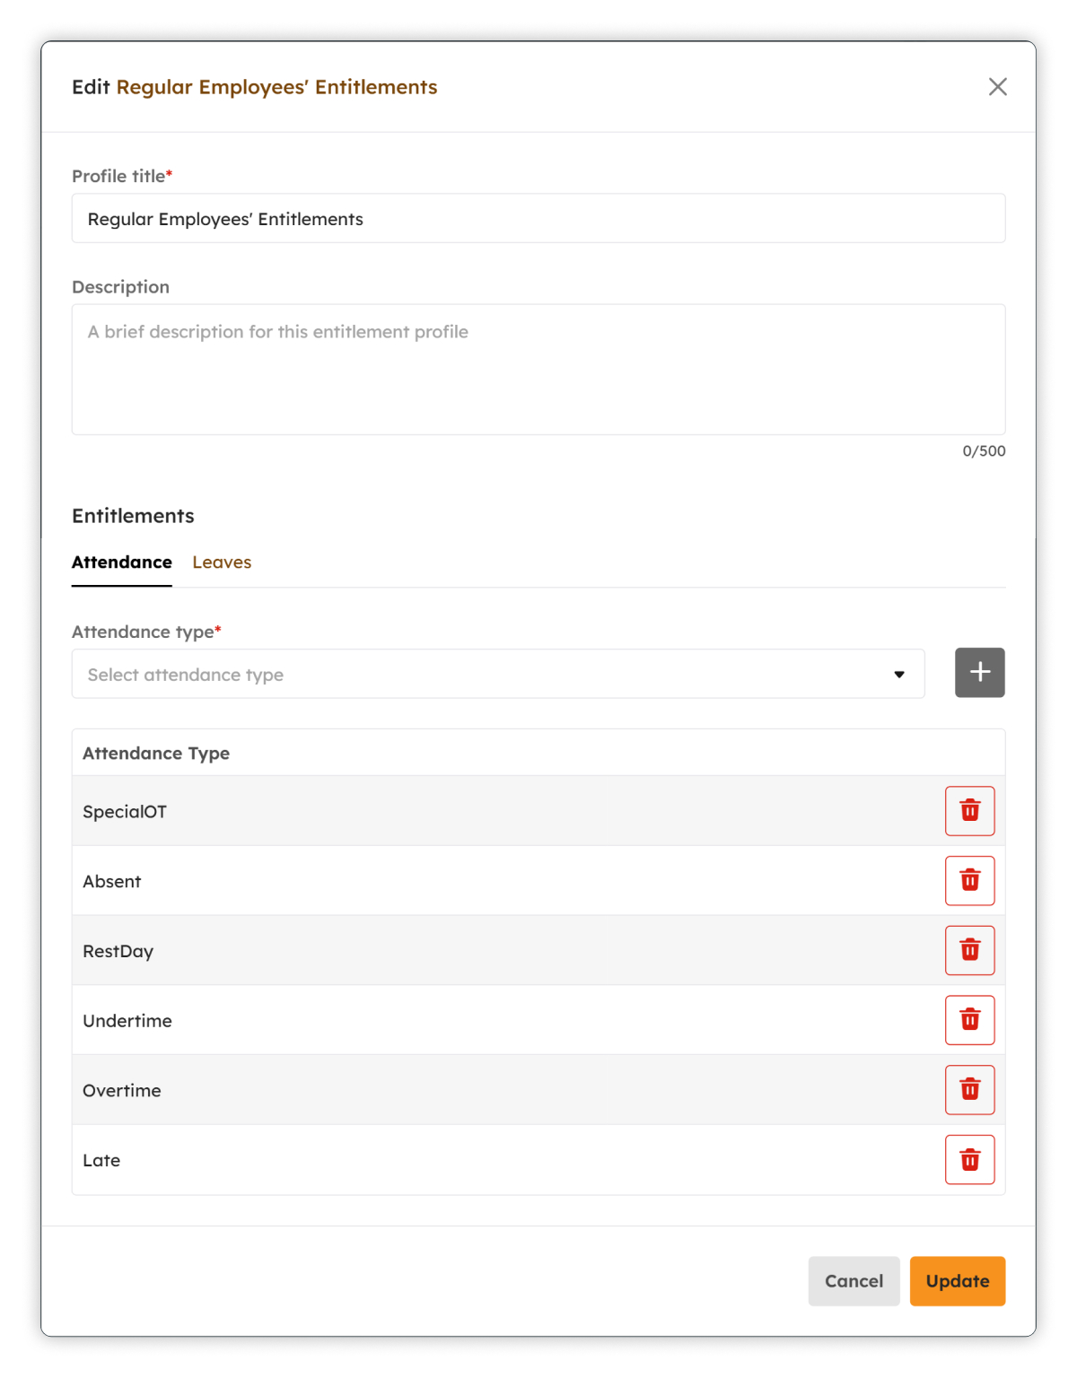Select the RestDay row text
Image resolution: width=1077 pixels, height=1378 pixels.
(118, 952)
